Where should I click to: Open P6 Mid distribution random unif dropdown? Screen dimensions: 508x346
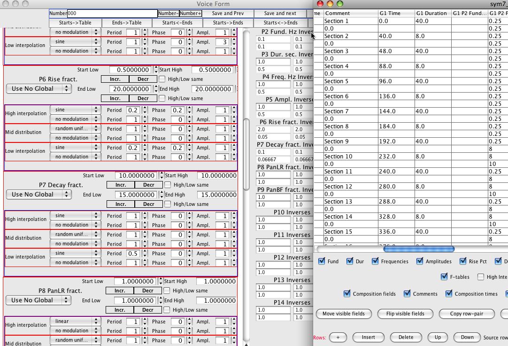pos(75,128)
